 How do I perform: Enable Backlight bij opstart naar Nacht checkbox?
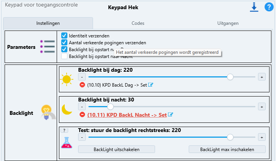[64, 56]
